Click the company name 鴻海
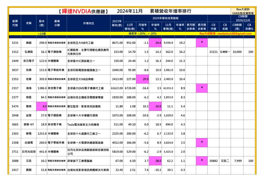262x185 pixels. (29, 88)
